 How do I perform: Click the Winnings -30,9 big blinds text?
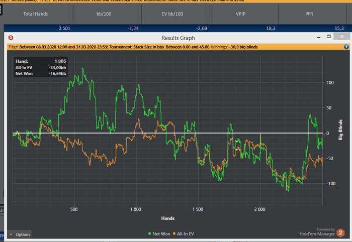pyautogui.click(x=234, y=47)
